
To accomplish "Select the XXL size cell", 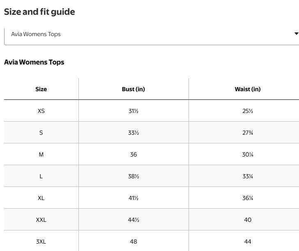I will [41, 220].
